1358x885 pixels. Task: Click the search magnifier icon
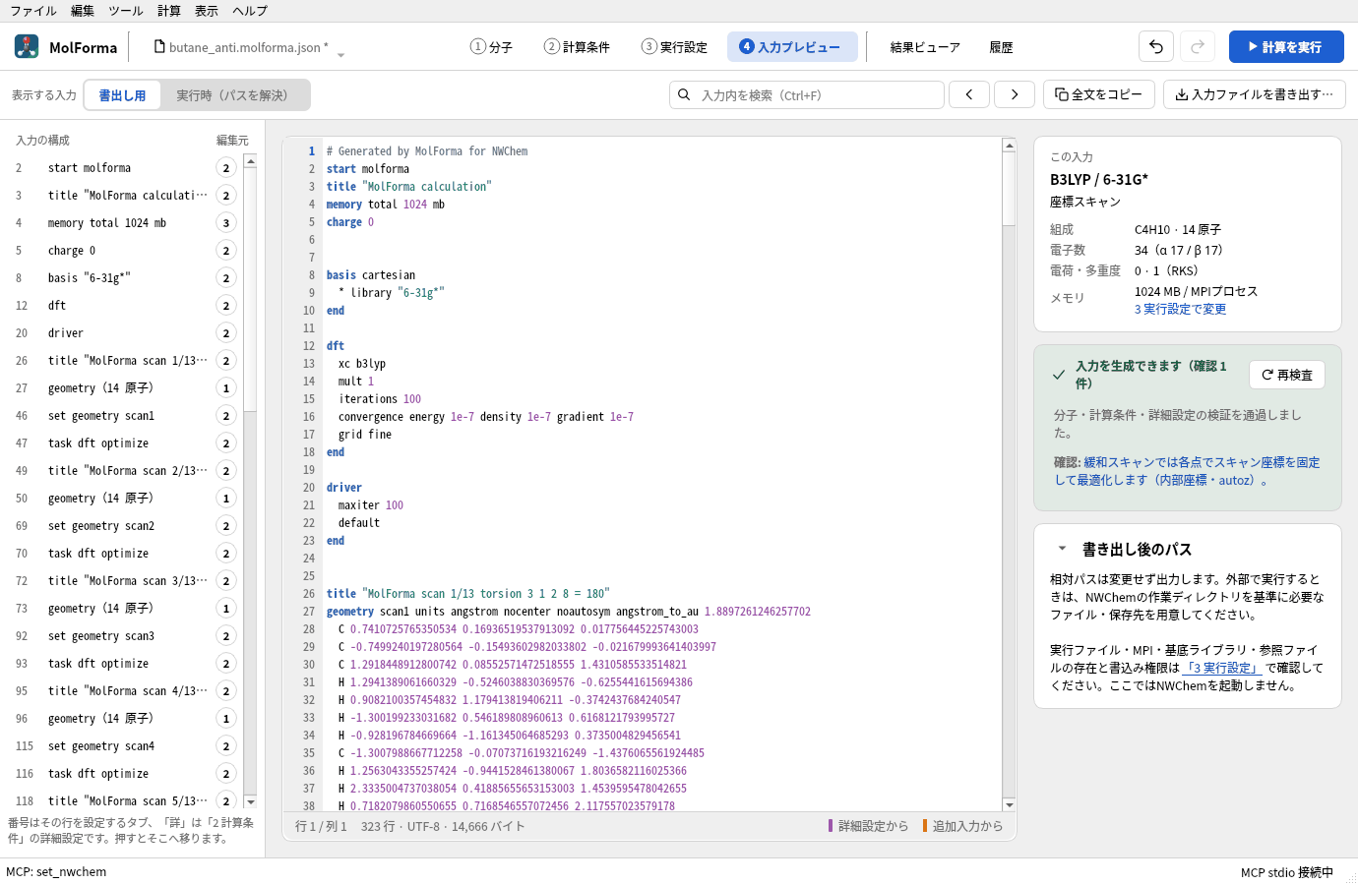point(684,94)
